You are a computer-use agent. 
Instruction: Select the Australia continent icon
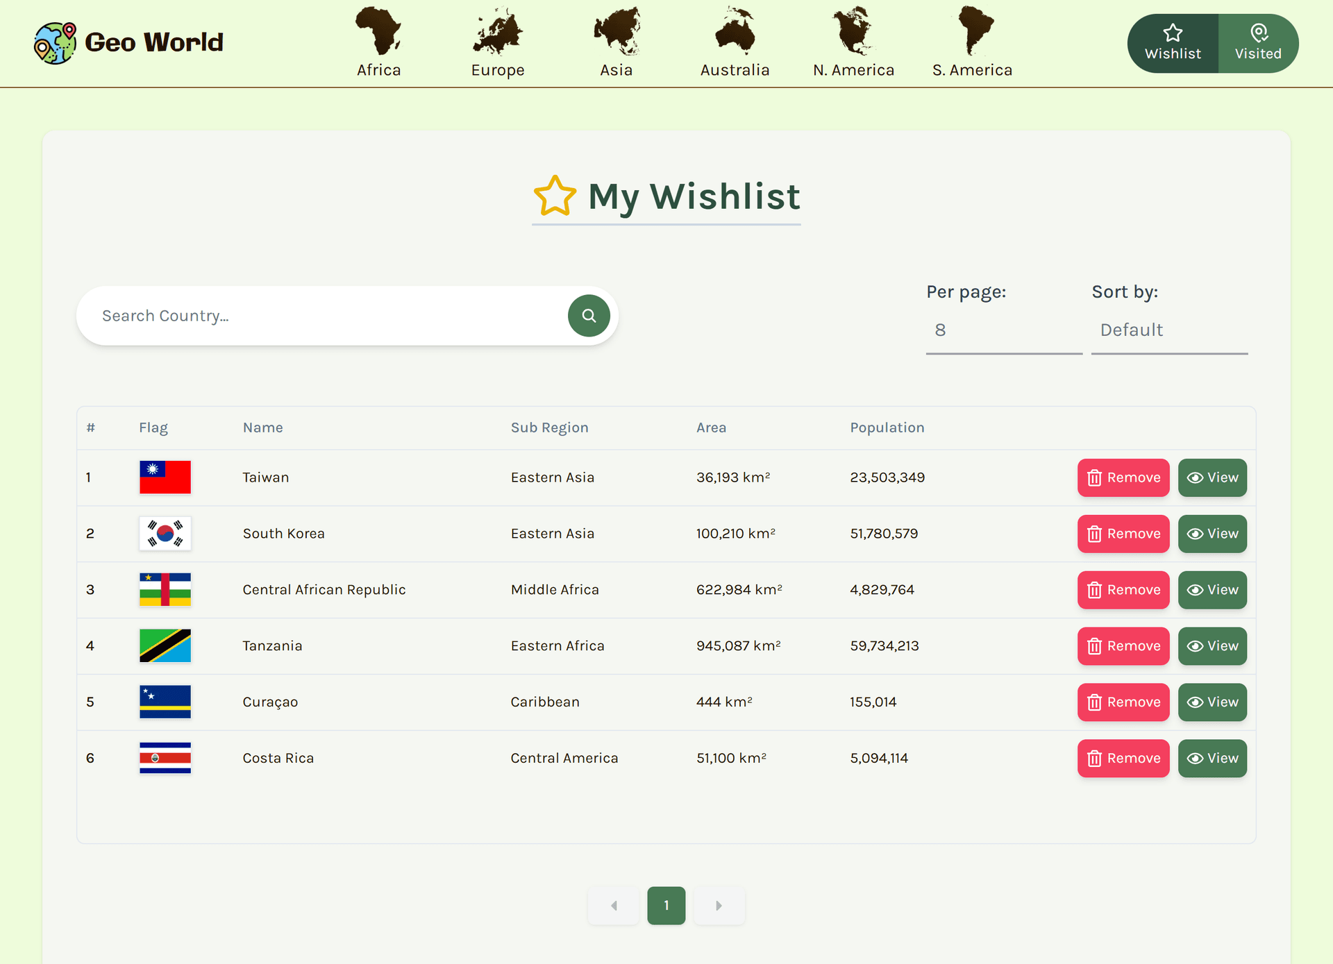(735, 31)
